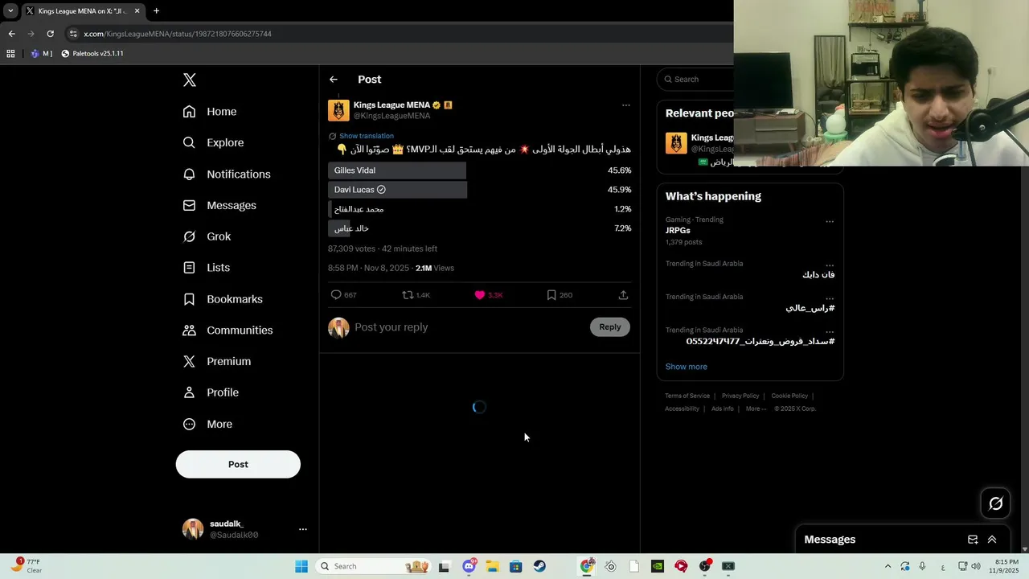Open the Explore page
This screenshot has width=1029, height=579.
point(213,142)
